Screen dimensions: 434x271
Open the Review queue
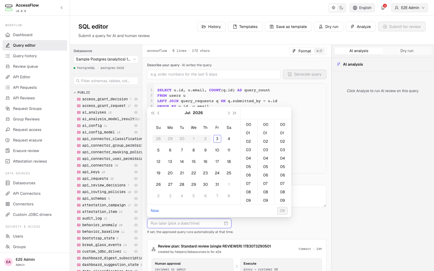coord(35,66)
